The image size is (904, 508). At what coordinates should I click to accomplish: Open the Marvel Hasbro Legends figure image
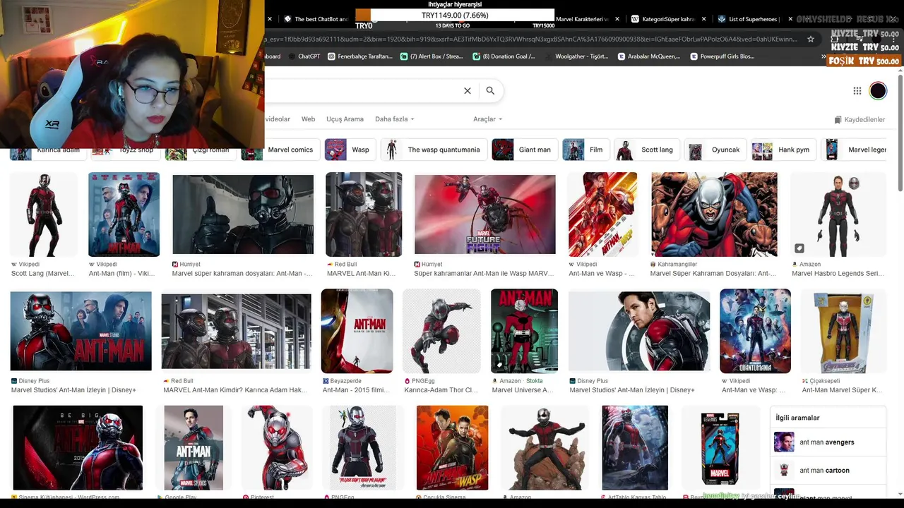tap(838, 214)
